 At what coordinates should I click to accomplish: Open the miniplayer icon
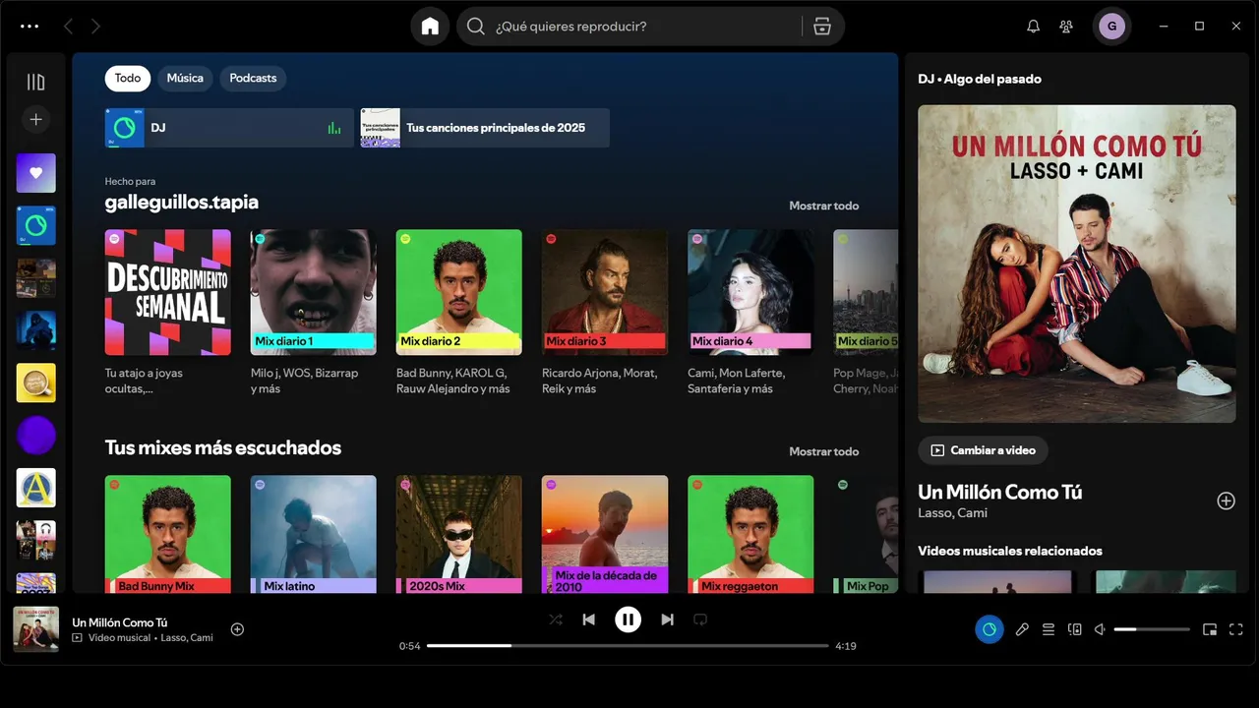[1210, 629]
